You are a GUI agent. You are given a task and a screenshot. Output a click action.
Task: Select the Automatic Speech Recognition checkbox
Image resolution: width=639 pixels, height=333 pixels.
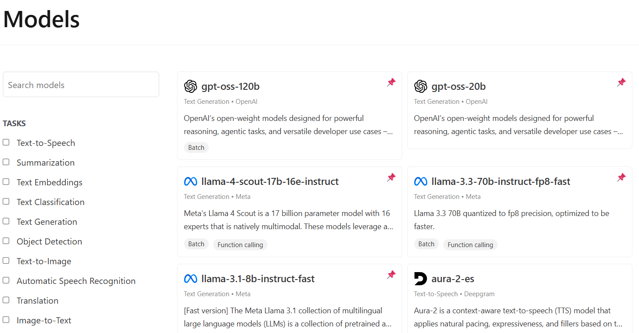[x=6, y=280]
